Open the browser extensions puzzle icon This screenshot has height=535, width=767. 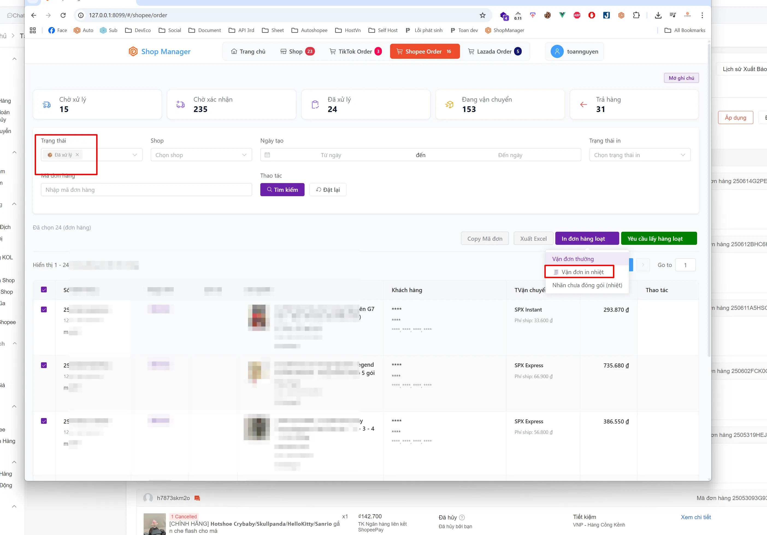(636, 15)
